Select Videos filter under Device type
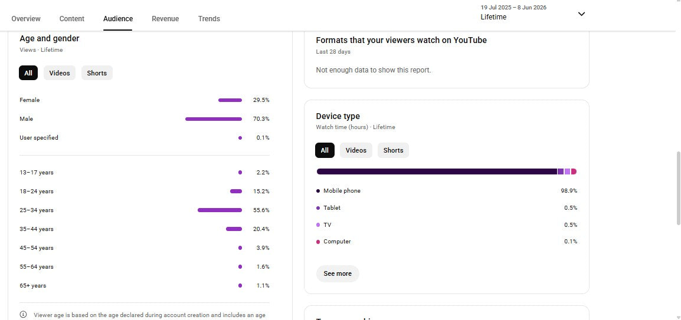681x320 pixels. tap(356, 150)
